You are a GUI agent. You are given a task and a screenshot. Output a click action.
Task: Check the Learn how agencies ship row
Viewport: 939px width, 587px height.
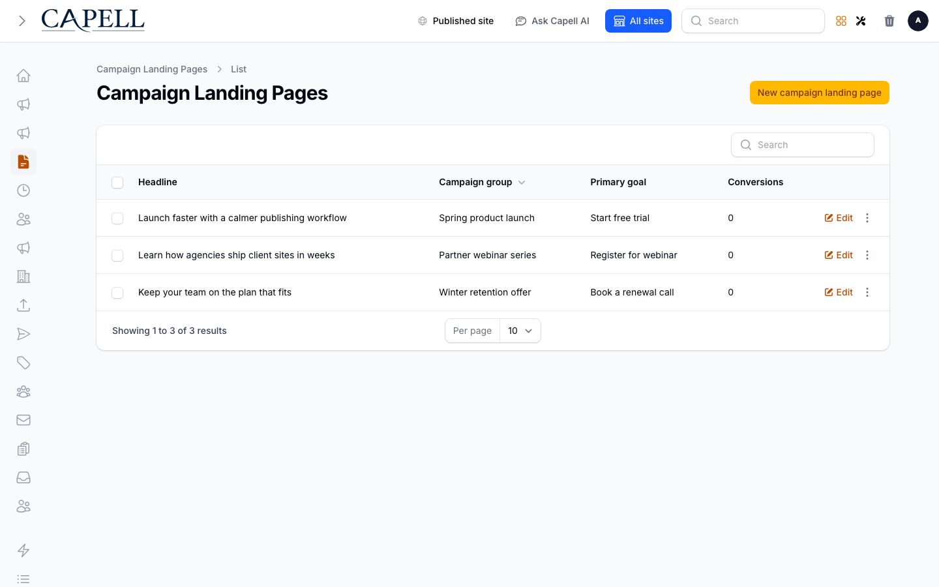[117, 256]
